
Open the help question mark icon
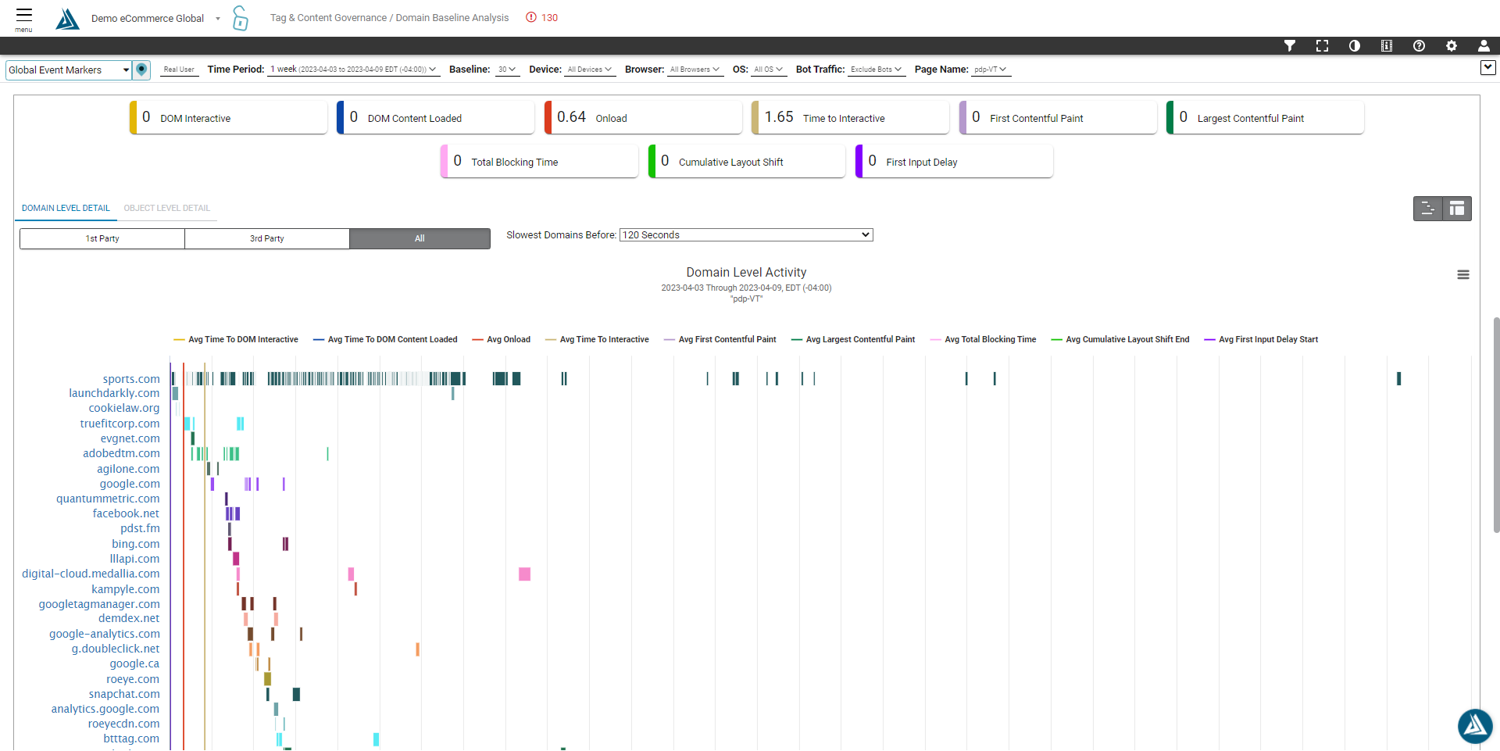[x=1419, y=46]
